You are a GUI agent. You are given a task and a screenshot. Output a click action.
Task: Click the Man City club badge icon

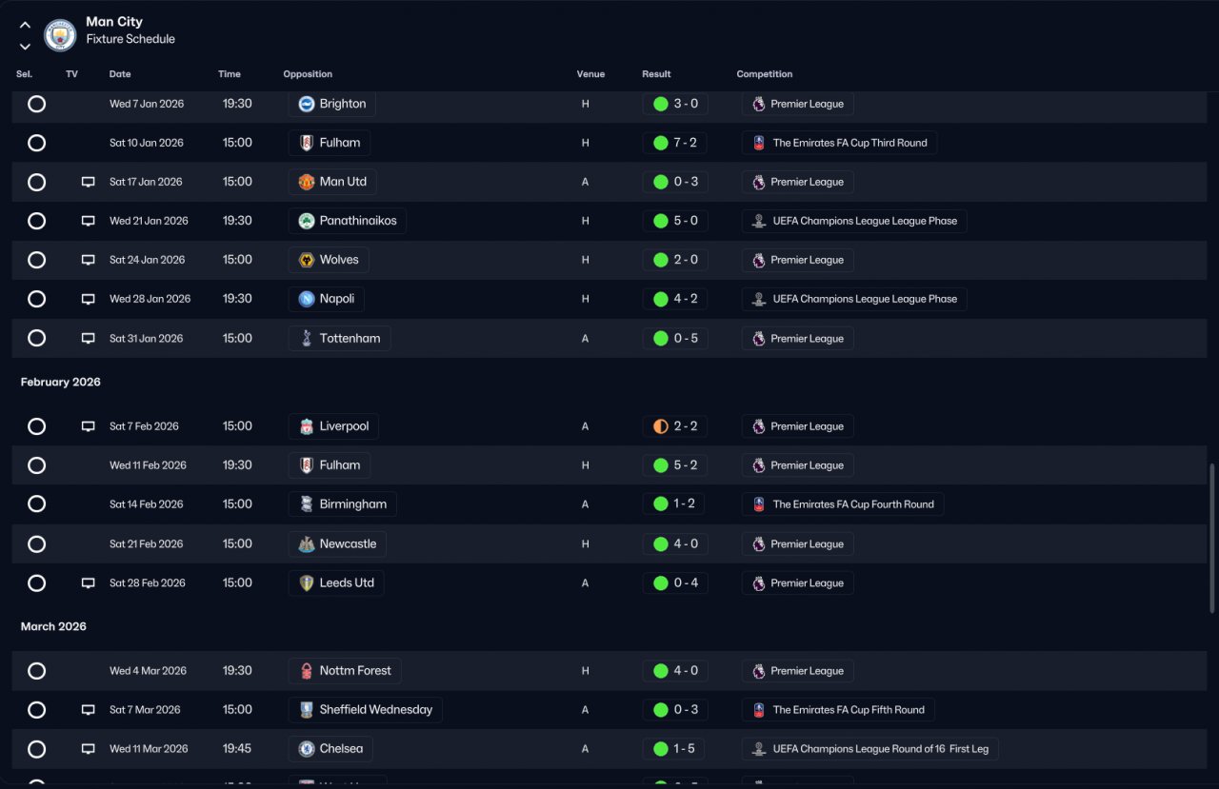click(60, 35)
